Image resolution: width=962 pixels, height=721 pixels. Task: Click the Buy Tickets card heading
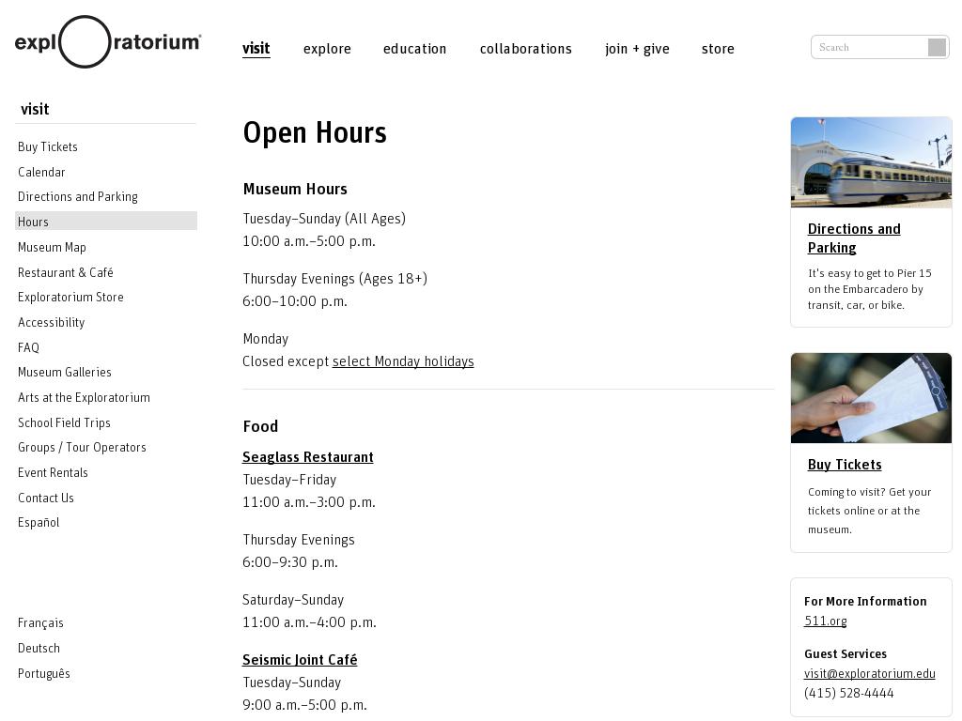[x=844, y=465]
